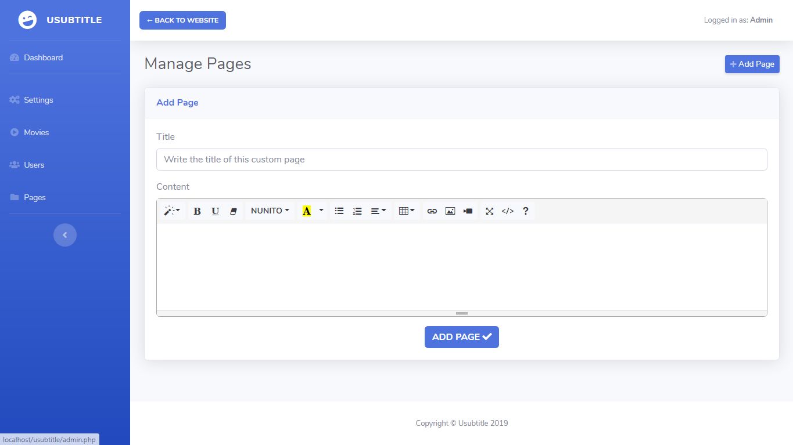Image resolution: width=793 pixels, height=445 pixels.
Task: Toggle HTML code view
Action: (x=507, y=211)
